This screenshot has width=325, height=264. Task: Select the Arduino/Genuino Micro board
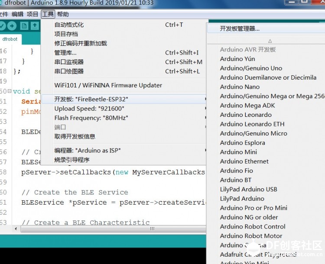click(x=266, y=133)
